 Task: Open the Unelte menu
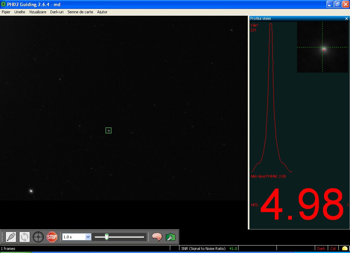(x=20, y=12)
